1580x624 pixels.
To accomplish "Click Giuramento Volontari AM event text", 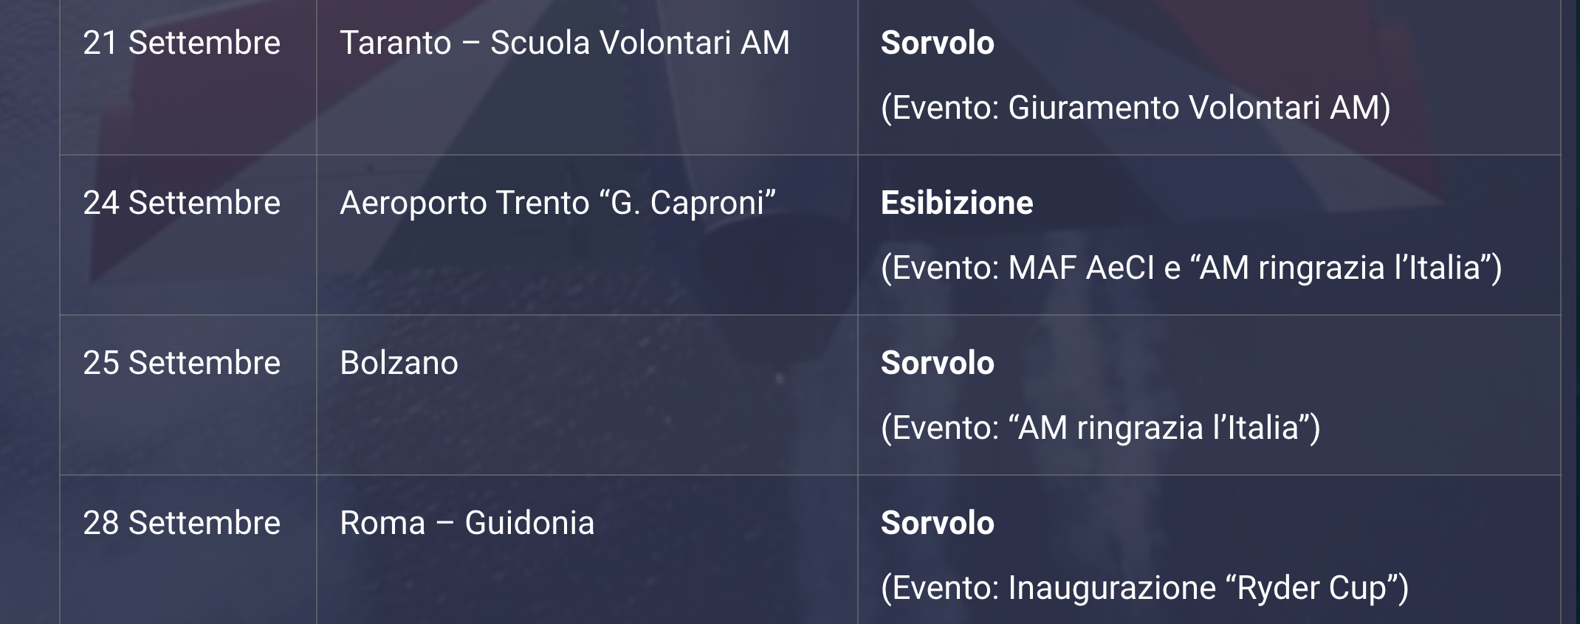I will (x=1136, y=108).
